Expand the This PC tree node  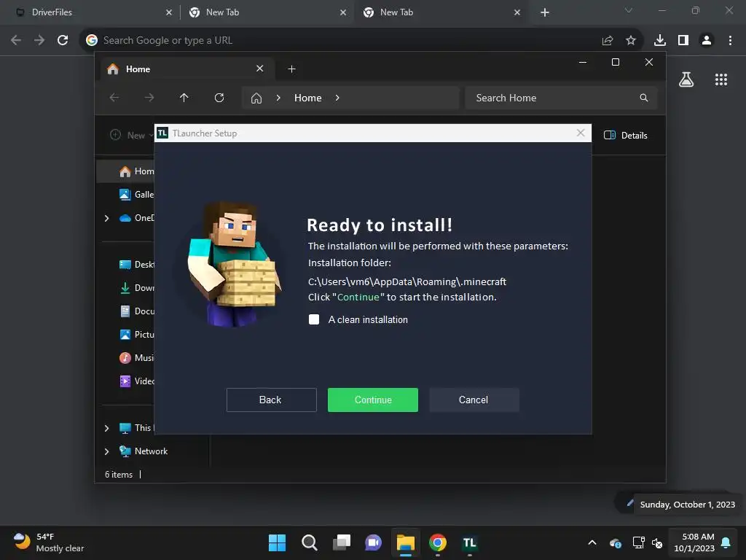(106, 428)
